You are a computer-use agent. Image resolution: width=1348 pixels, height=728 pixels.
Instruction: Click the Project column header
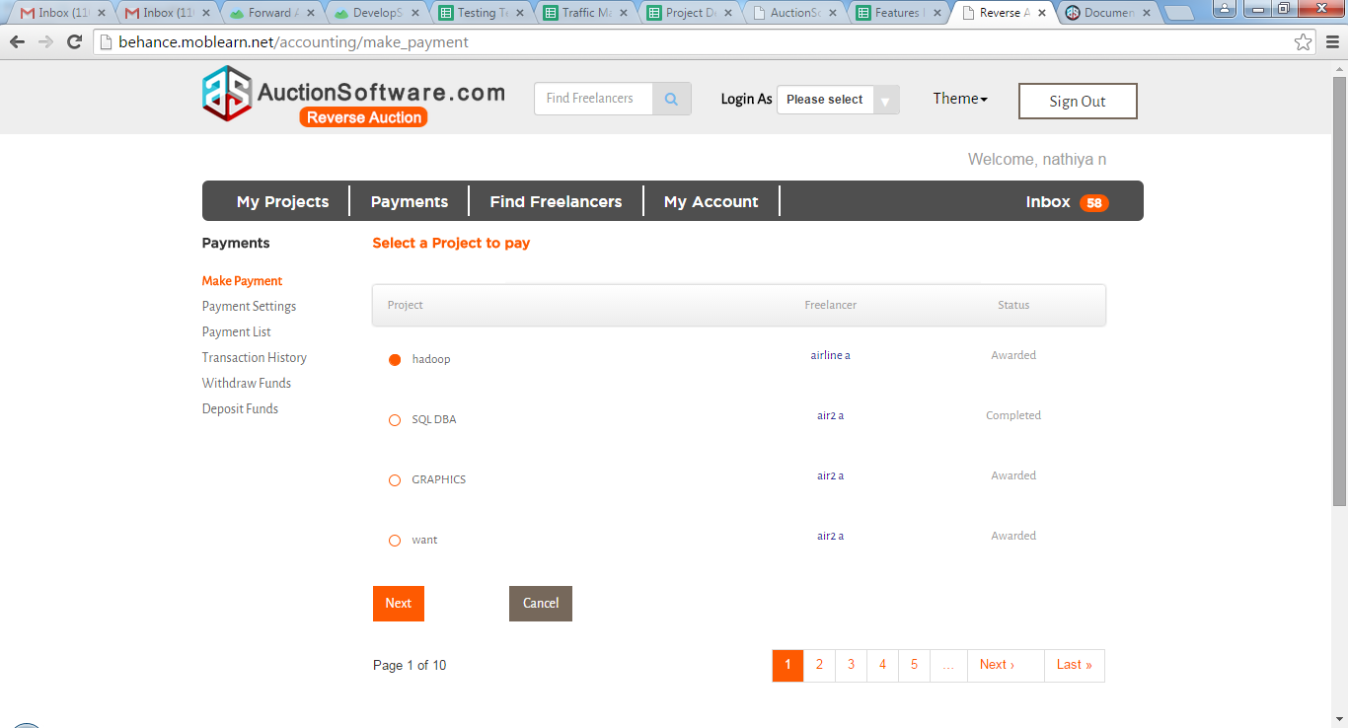tap(405, 305)
